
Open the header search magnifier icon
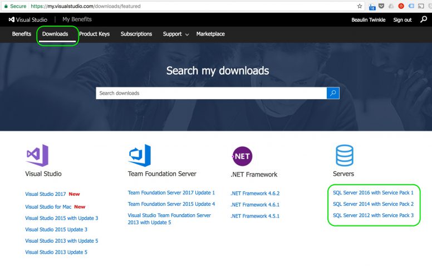[x=424, y=19]
